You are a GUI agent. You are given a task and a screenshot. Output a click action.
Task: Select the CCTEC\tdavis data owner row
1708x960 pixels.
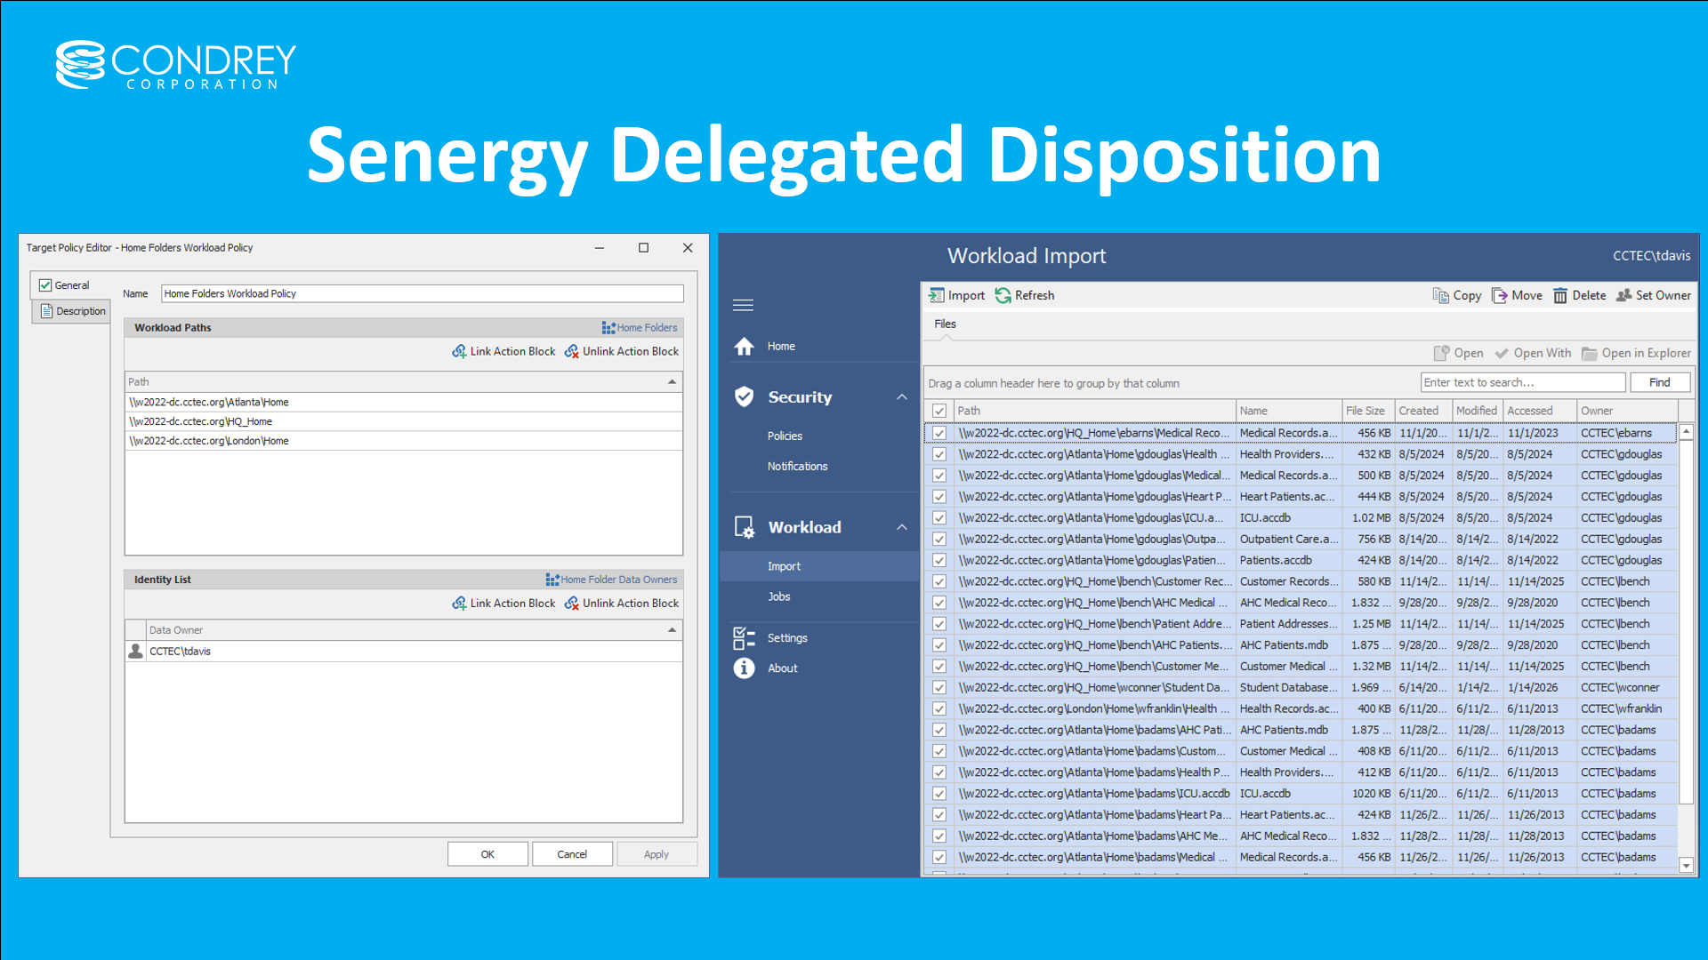point(404,651)
